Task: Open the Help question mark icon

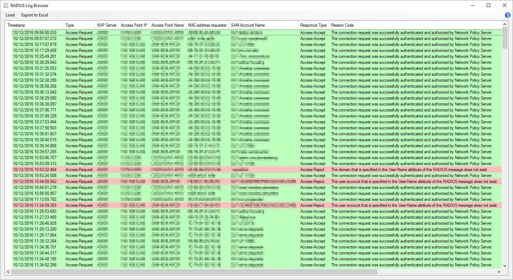Action: (x=507, y=15)
